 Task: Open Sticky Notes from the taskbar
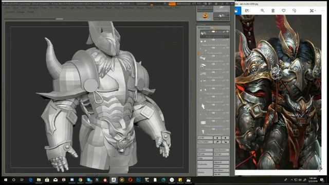tap(180, 180)
